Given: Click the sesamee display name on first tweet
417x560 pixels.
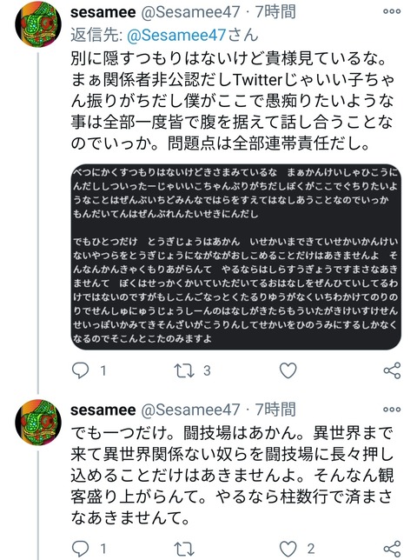Looking at the screenshot, I should pyautogui.click(x=103, y=12).
